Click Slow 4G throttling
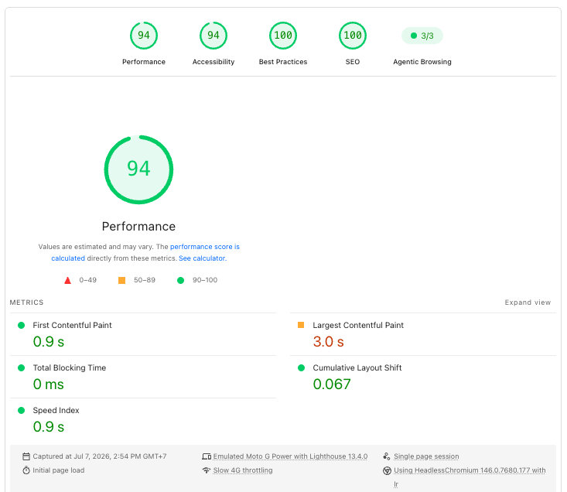The width and height of the screenshot is (567, 492). [243, 470]
